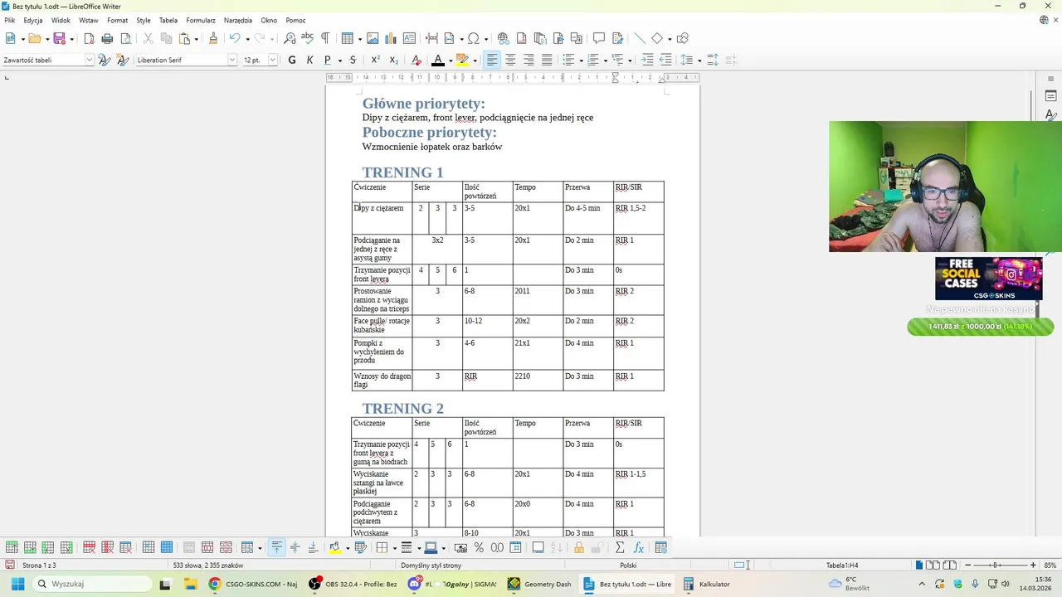The image size is (1062, 597).
Task: Expand the highlighting color dropdown arrow
Action: click(475, 61)
